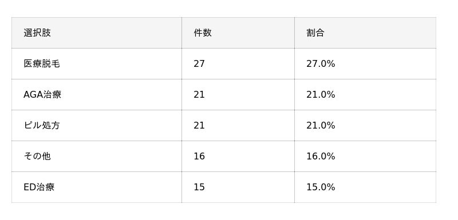The height and width of the screenshot is (220, 458).
Task: Click the 件数 column header
Action: pos(238,33)
